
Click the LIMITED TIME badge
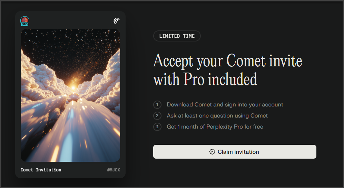tap(177, 36)
